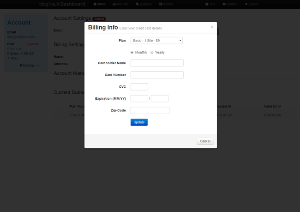This screenshot has width=300, height=212.
Task: Select the Monthly billing radio button
Action: pos(132,53)
